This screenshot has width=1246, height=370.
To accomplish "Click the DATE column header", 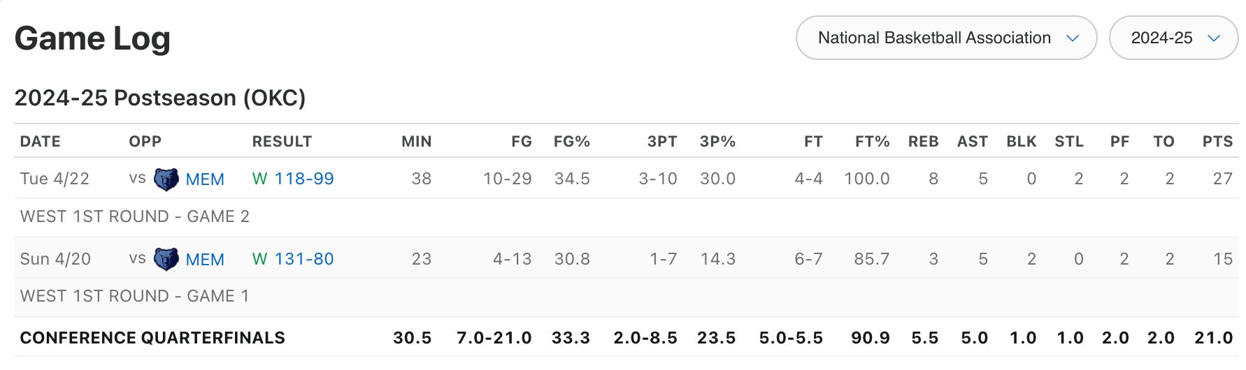I will pyautogui.click(x=40, y=142).
